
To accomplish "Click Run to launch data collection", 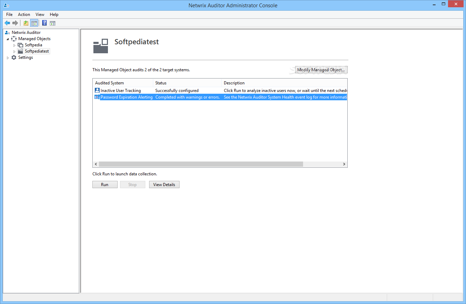I will 105,185.
